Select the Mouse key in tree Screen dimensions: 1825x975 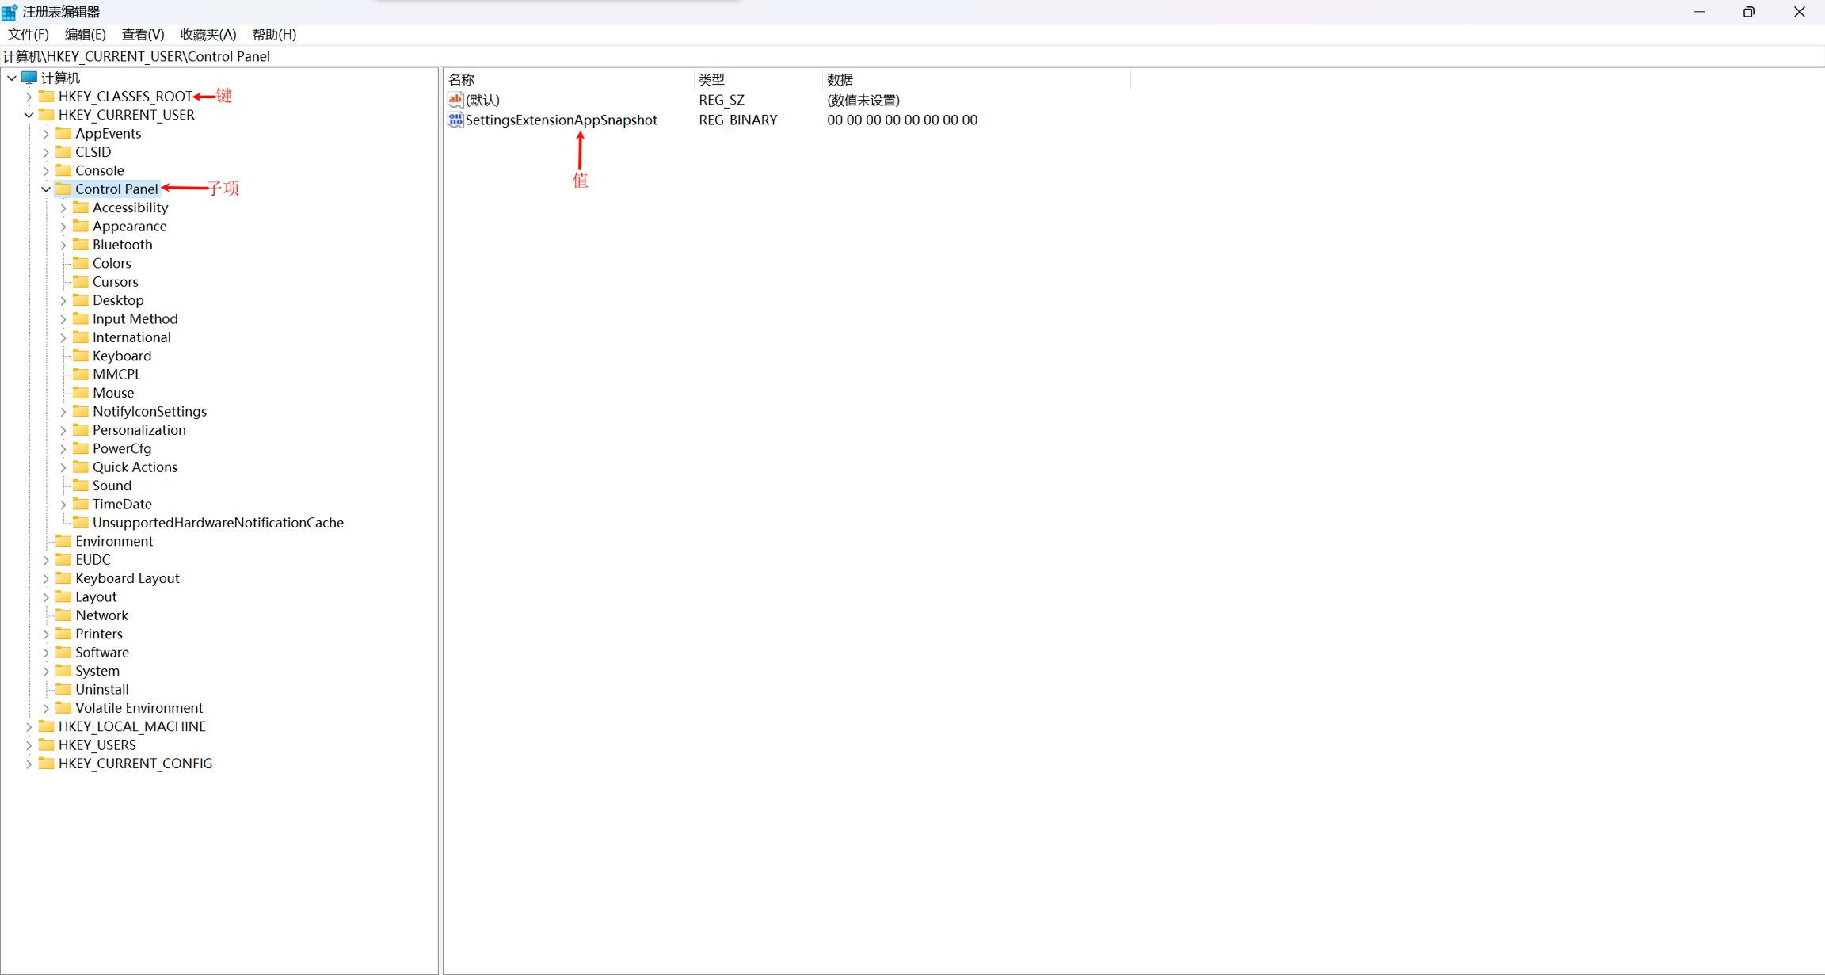tap(113, 393)
